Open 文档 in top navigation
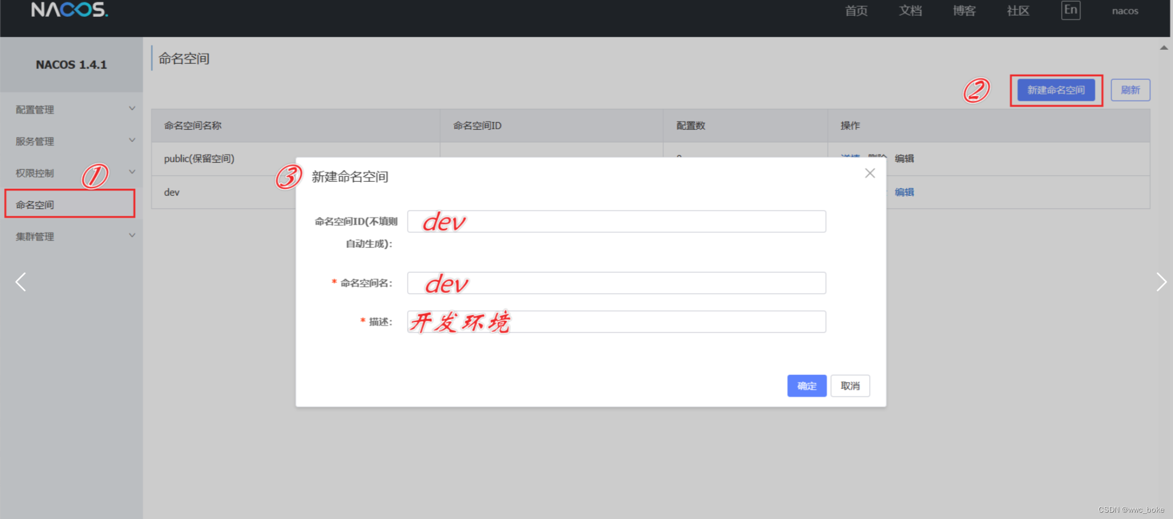 (x=910, y=11)
